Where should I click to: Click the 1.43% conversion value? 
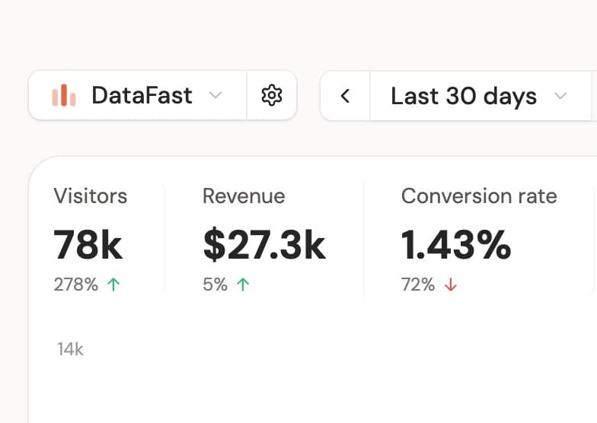click(456, 245)
